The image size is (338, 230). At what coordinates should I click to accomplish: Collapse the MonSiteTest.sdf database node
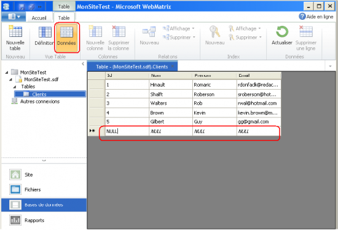10,79
